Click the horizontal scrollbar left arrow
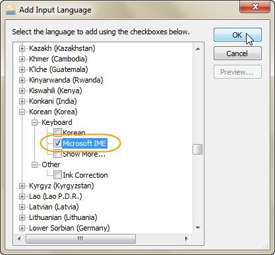The height and width of the screenshot is (255, 275). point(19,238)
